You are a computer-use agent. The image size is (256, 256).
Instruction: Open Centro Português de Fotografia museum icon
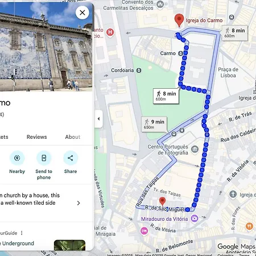[x=195, y=149]
